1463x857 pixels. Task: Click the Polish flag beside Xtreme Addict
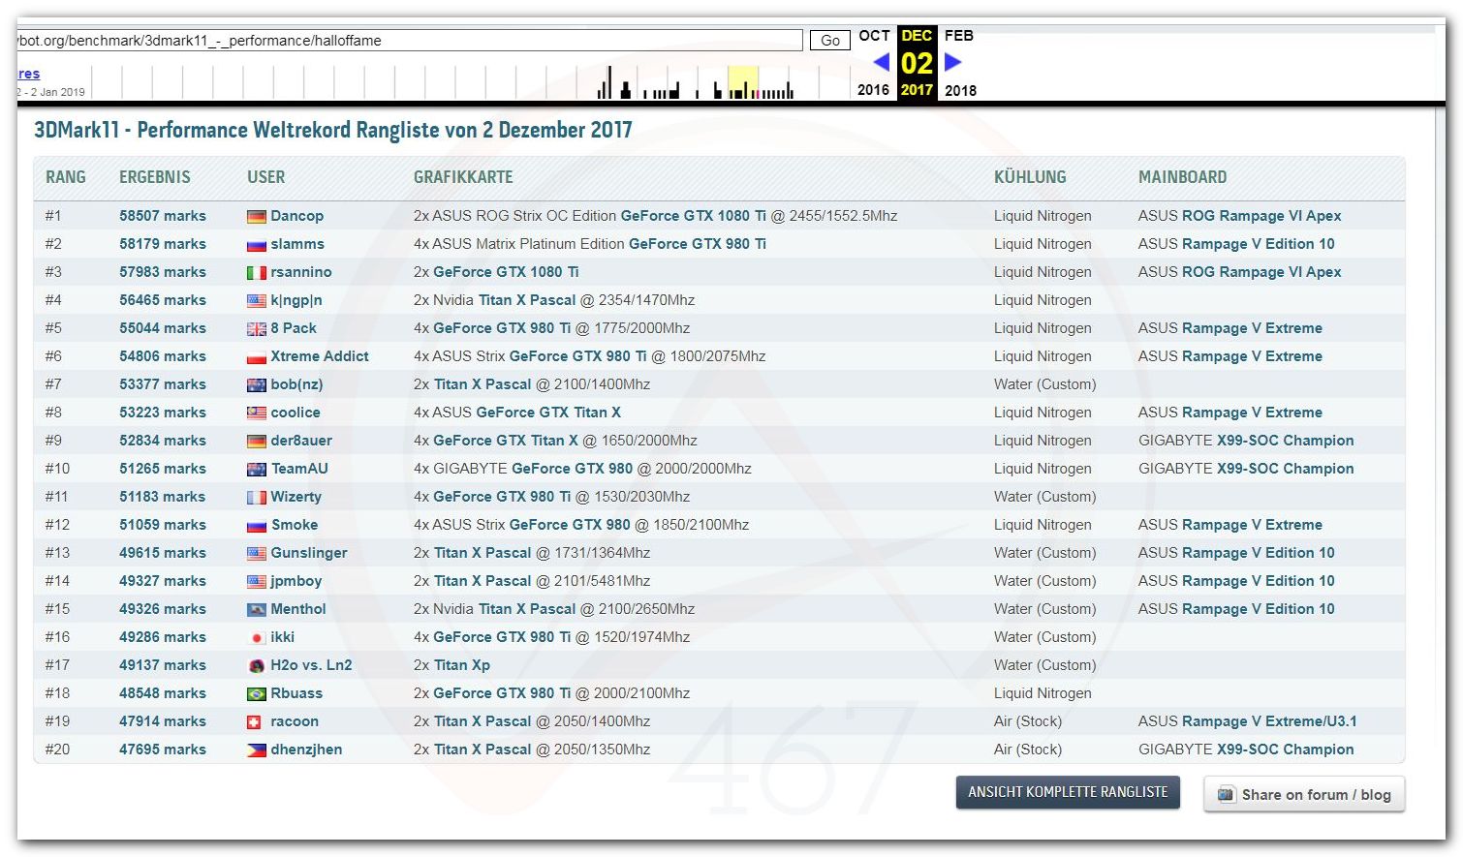click(256, 357)
